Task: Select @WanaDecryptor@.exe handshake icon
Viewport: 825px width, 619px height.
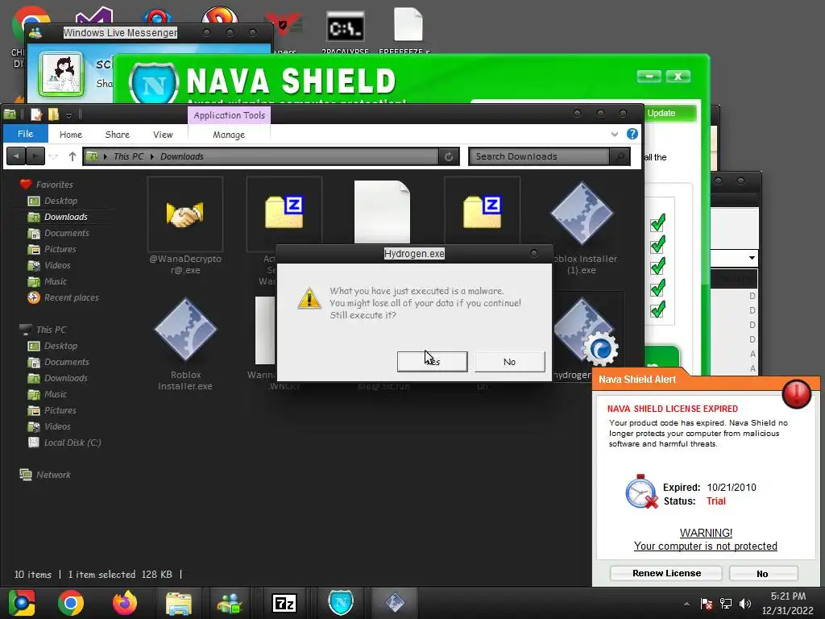Action: pos(184,214)
